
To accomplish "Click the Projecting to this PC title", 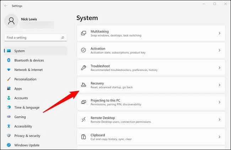I will [105, 100].
